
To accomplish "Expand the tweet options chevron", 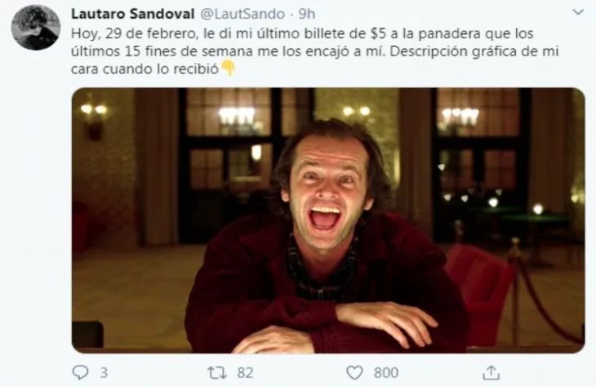I will pyautogui.click(x=578, y=12).
